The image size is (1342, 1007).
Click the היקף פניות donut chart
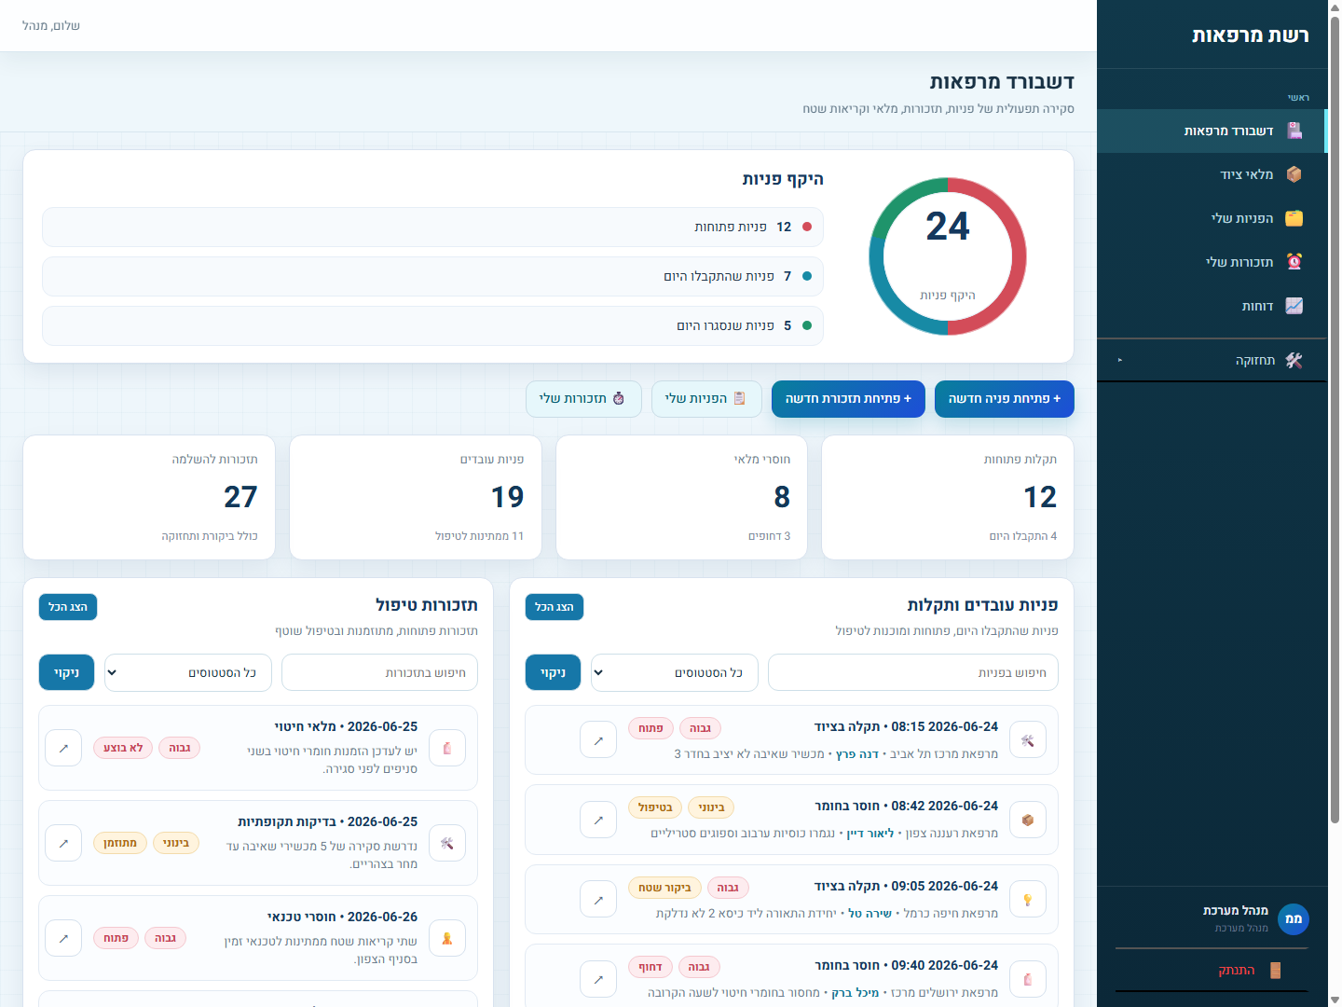[x=948, y=256]
